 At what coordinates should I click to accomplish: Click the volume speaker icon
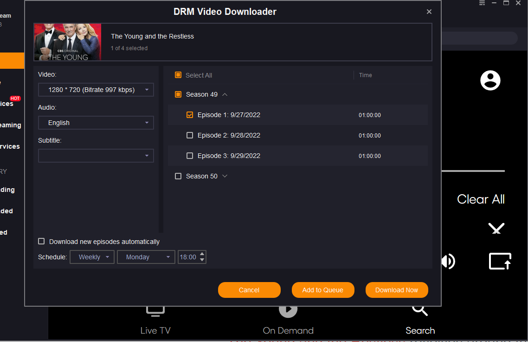click(448, 262)
